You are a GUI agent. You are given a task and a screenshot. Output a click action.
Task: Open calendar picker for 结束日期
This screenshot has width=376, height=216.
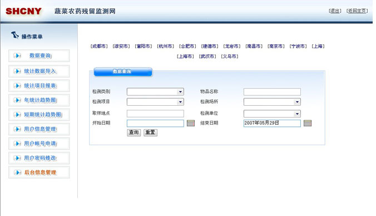point(308,123)
